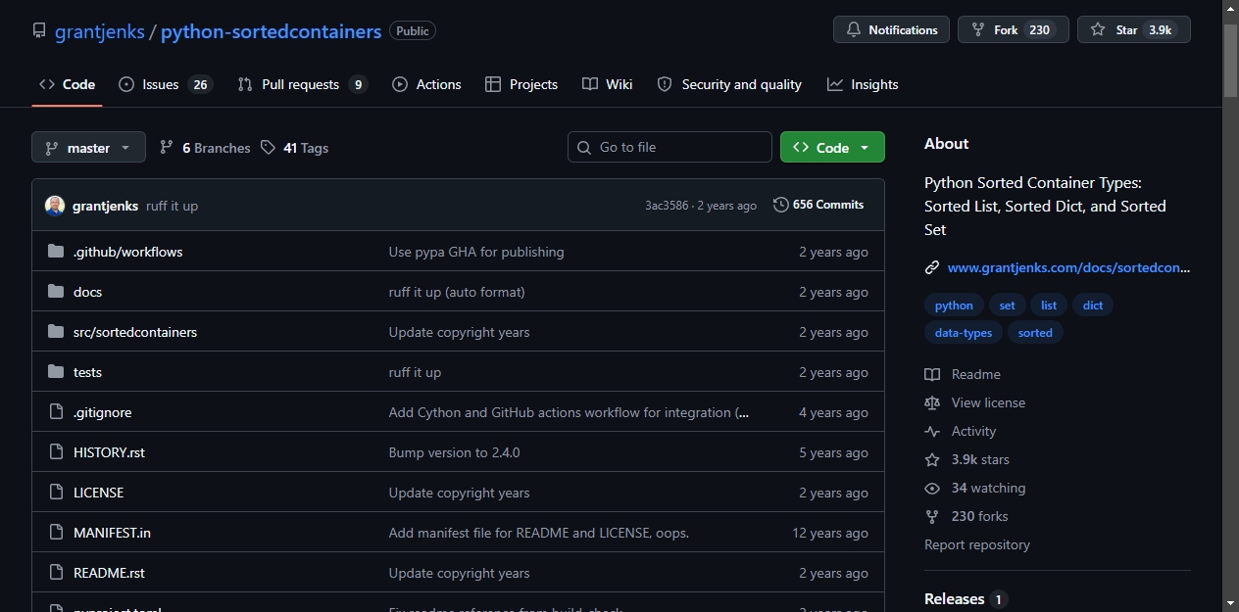Open the Pull requests tab
Image resolution: width=1239 pixels, height=612 pixels.
tap(302, 84)
